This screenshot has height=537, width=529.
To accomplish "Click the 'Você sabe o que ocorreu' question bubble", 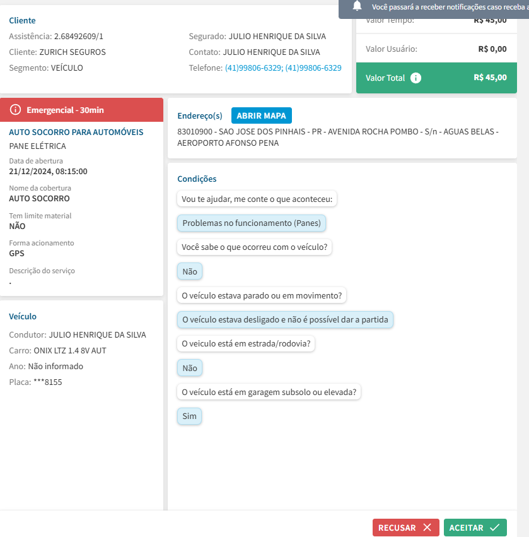I will [254, 247].
